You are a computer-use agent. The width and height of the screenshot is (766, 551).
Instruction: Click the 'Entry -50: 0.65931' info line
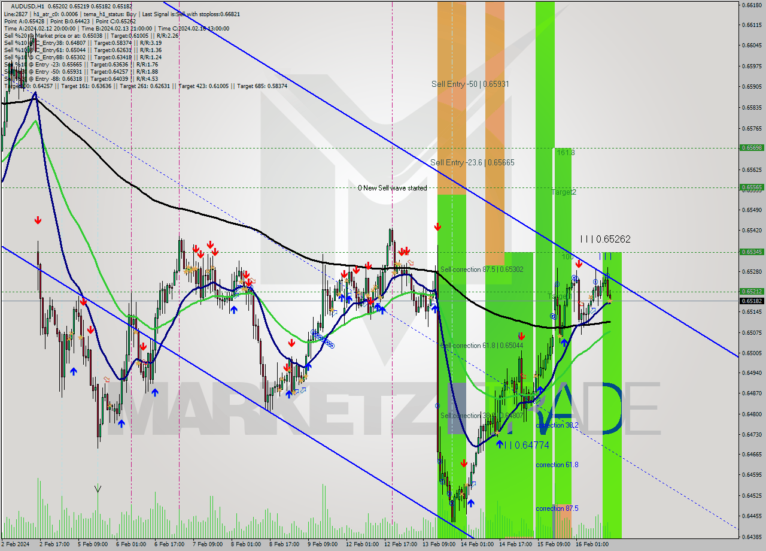click(81, 71)
